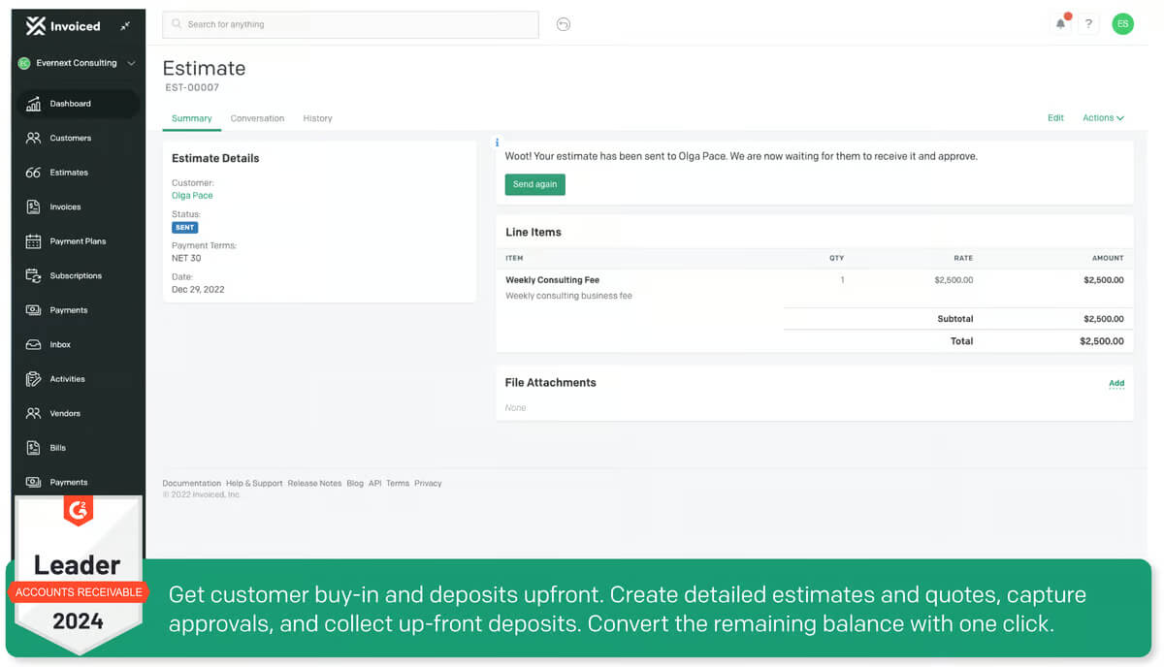Viewport: 1164px width, 667px height.
Task: Open the notifications bell
Action: click(1061, 23)
